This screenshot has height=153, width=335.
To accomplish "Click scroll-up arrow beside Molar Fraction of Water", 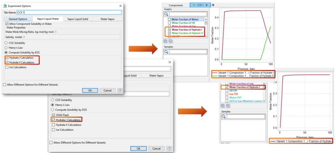I will click(206, 19).
